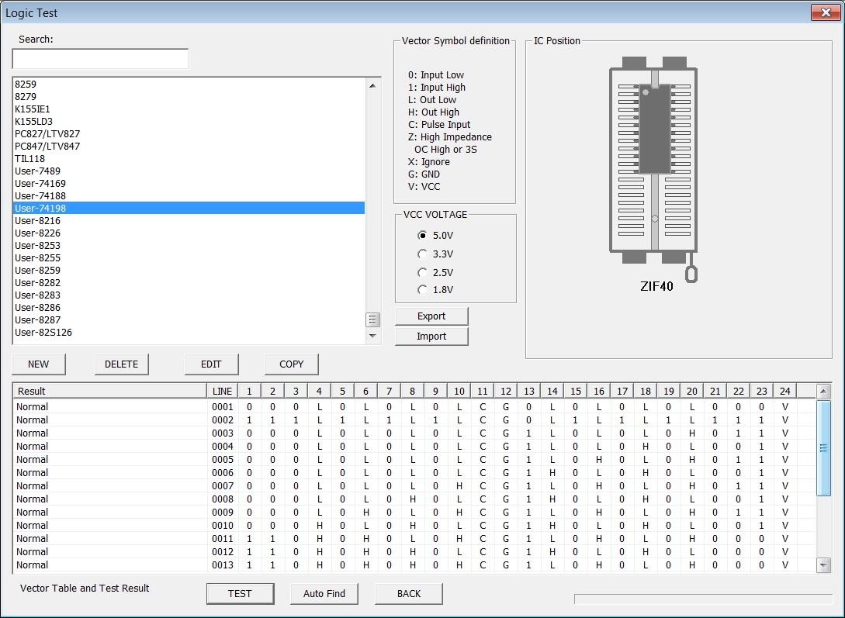Click into the Search input field
Screen dimensions: 845x618
(x=100, y=59)
